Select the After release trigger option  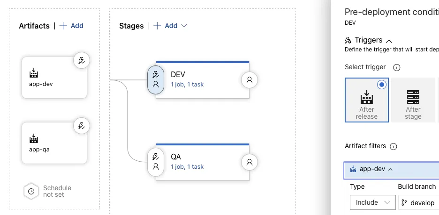pyautogui.click(x=367, y=100)
